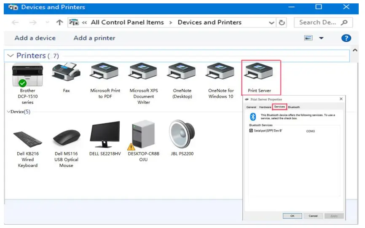365x228 pixels.
Task: Select the DESKTOP-CR8BOJU computer device
Action: point(143,141)
